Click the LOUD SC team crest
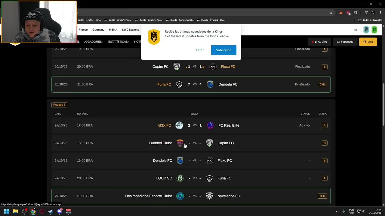This screenshot has width=385, height=216. pos(180,178)
